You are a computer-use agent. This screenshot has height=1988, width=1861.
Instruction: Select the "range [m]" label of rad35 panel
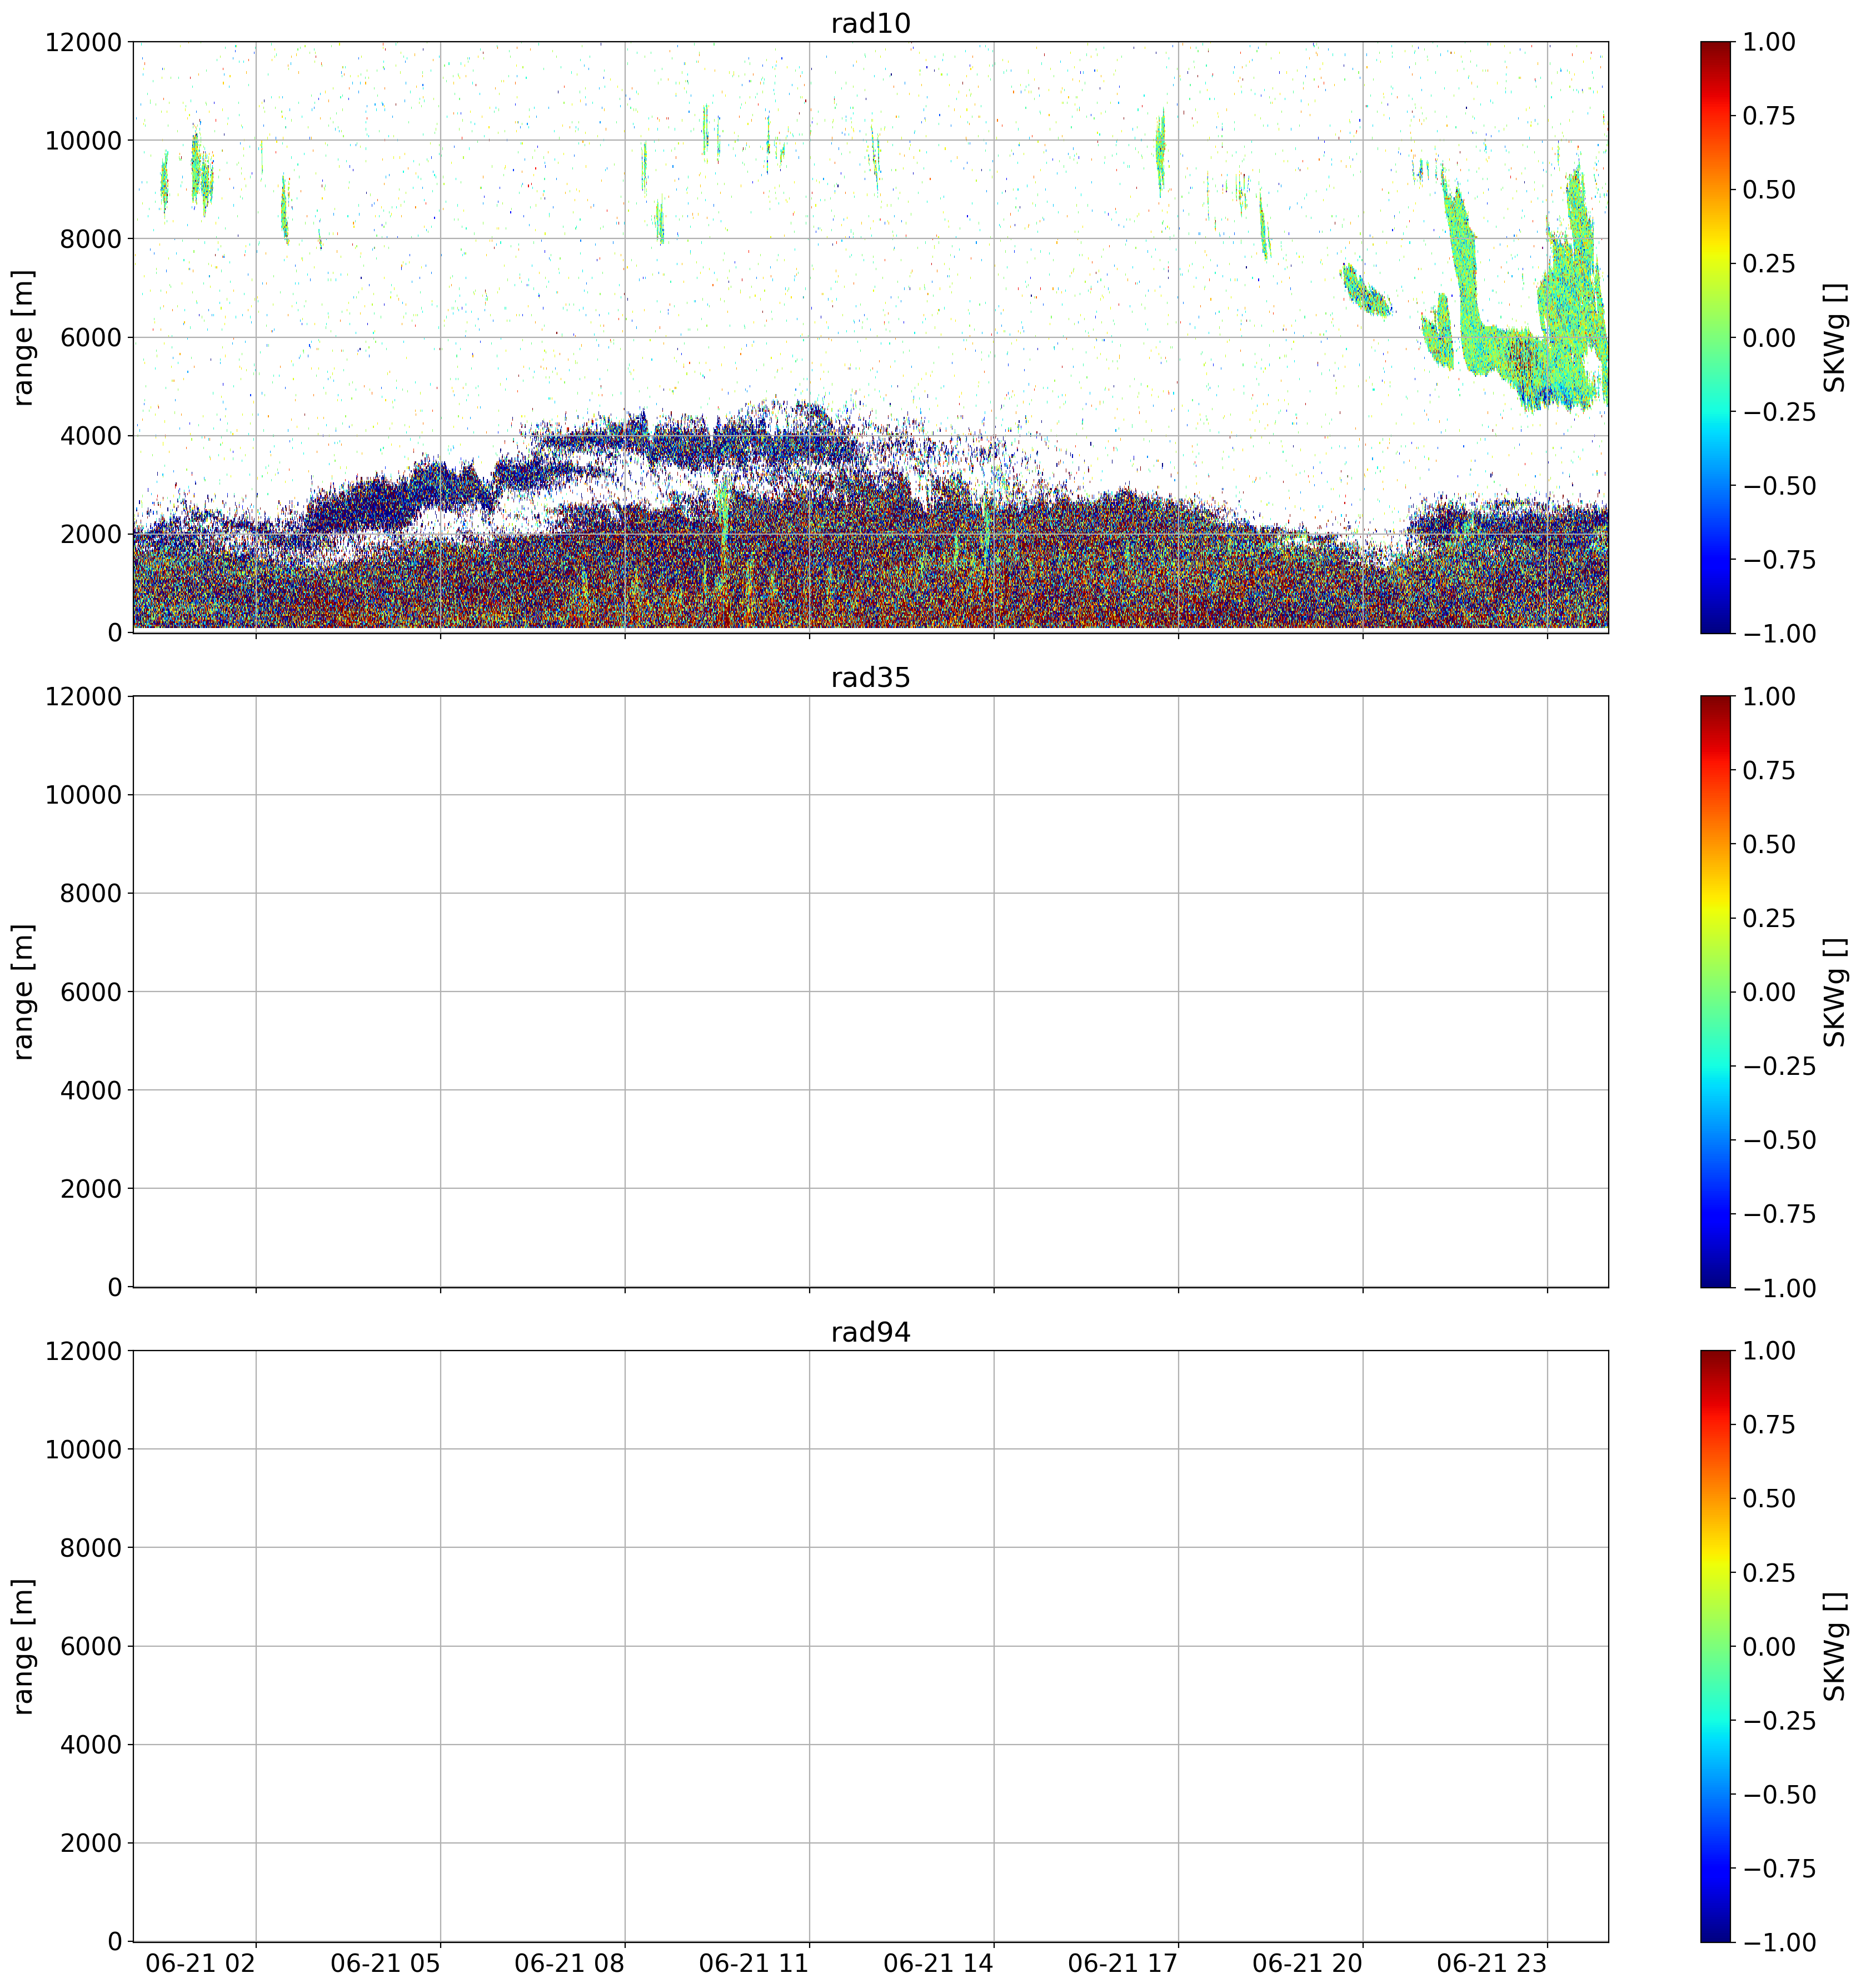pos(23,991)
